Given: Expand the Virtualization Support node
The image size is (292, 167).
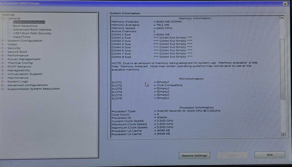Looking at the screenshot, I should 3,74.
